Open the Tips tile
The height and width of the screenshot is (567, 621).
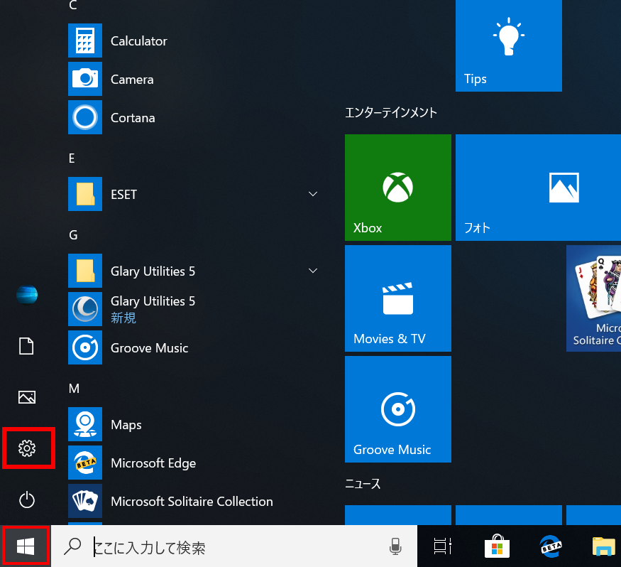click(x=509, y=45)
